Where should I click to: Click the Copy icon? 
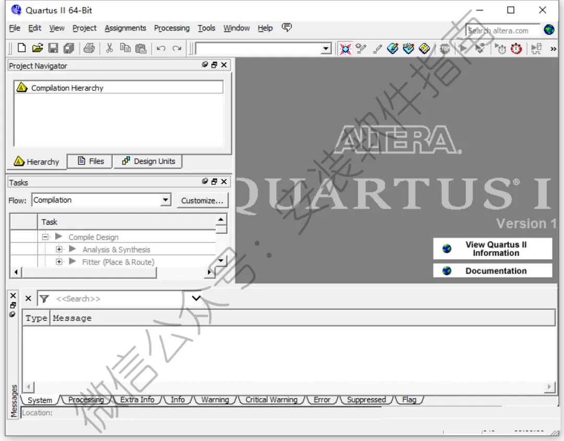click(125, 48)
